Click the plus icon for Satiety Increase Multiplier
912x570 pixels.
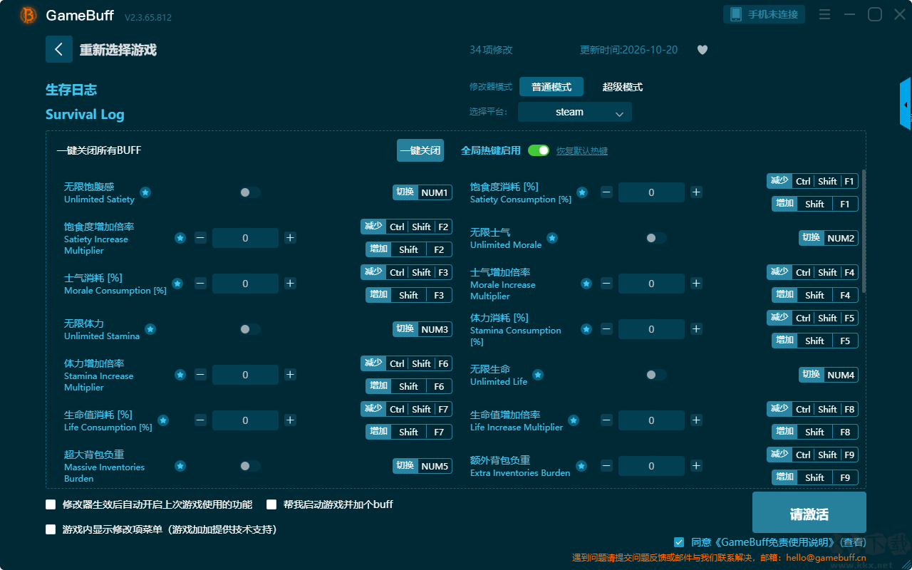click(290, 238)
